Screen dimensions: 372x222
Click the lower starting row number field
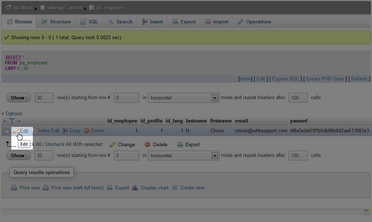point(126,155)
